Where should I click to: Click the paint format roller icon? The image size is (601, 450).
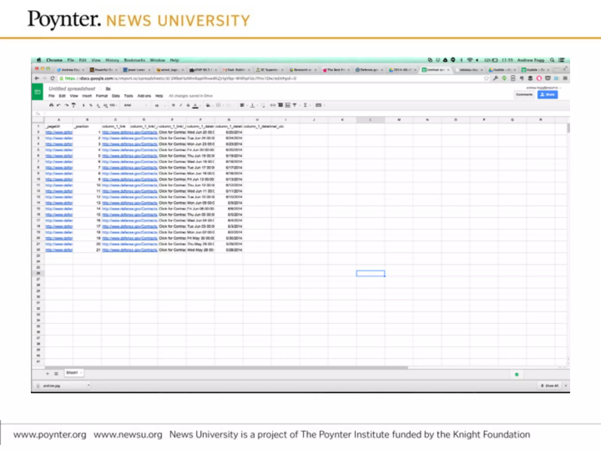pos(74,105)
